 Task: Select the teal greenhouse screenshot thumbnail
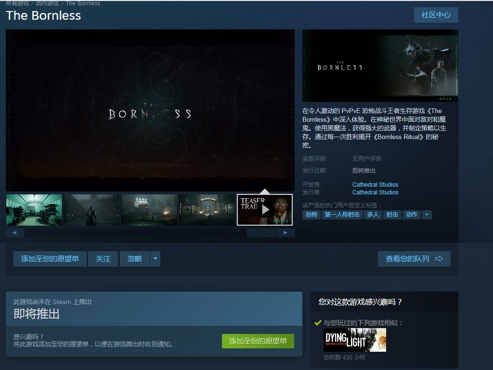click(34, 210)
